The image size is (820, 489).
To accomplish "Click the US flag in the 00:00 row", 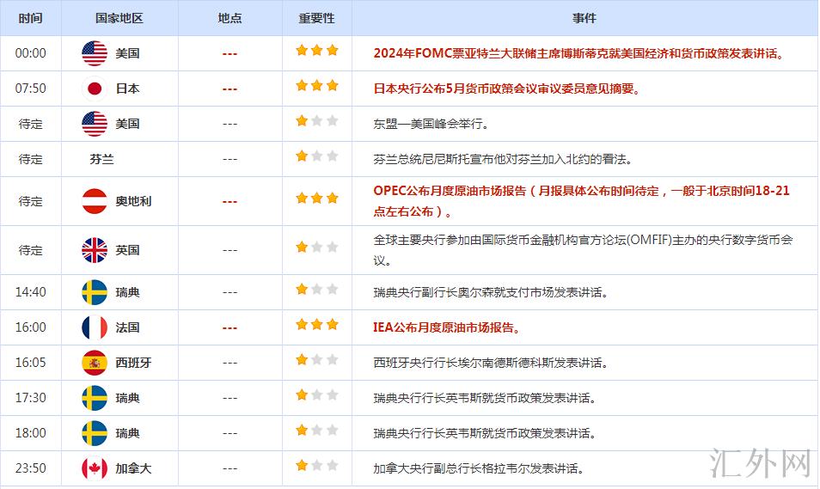I will (x=95, y=53).
